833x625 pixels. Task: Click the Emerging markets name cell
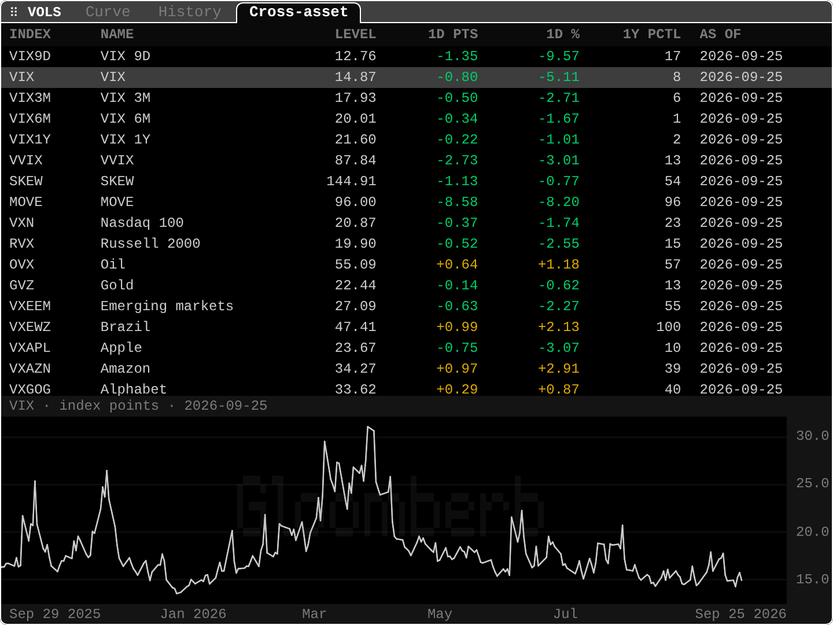[167, 306]
